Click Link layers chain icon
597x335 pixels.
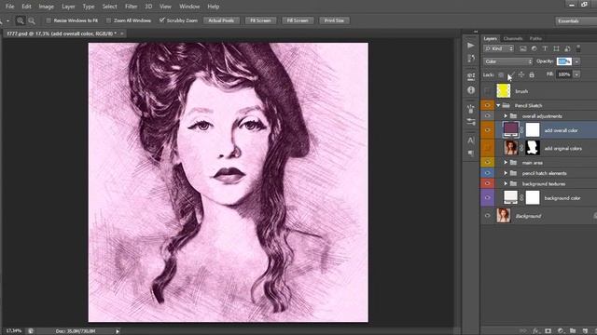(x=523, y=331)
